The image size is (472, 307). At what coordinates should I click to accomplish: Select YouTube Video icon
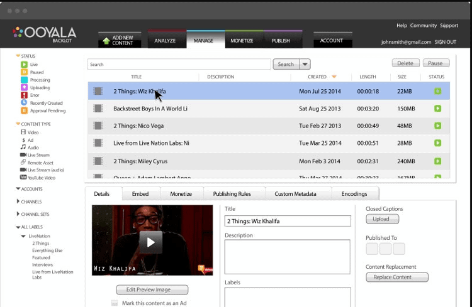tap(23, 177)
